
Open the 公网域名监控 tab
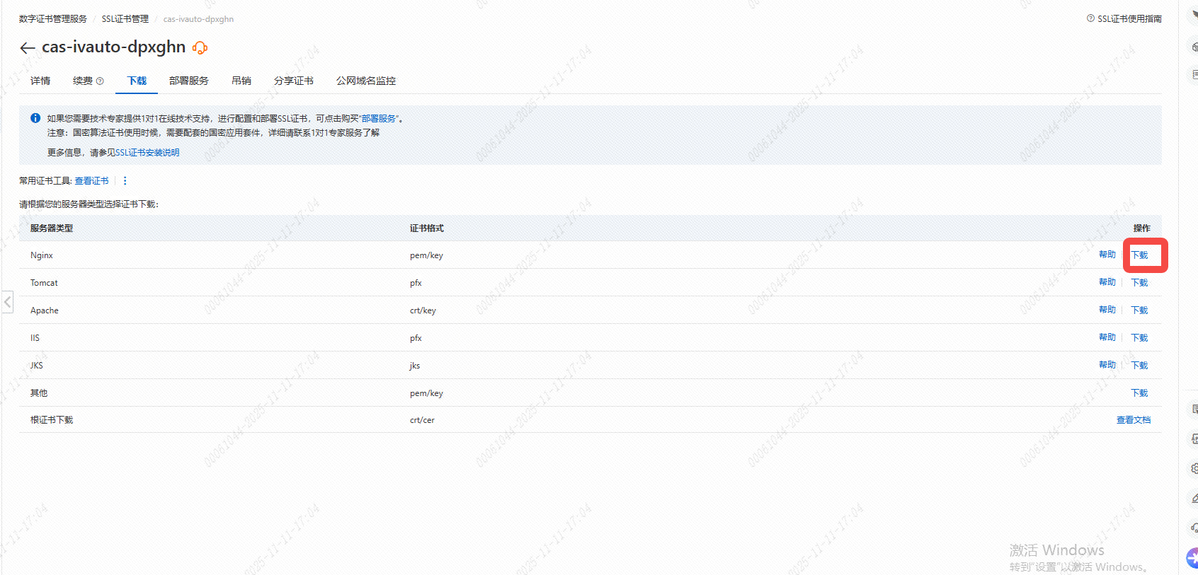pos(365,81)
